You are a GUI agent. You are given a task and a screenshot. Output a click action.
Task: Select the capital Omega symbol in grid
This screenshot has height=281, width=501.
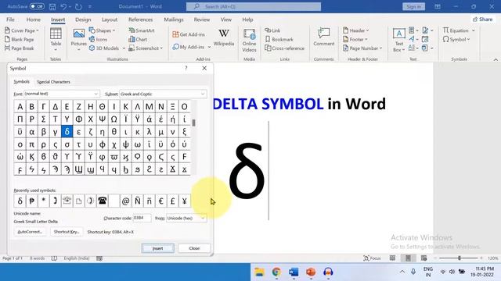point(114,119)
